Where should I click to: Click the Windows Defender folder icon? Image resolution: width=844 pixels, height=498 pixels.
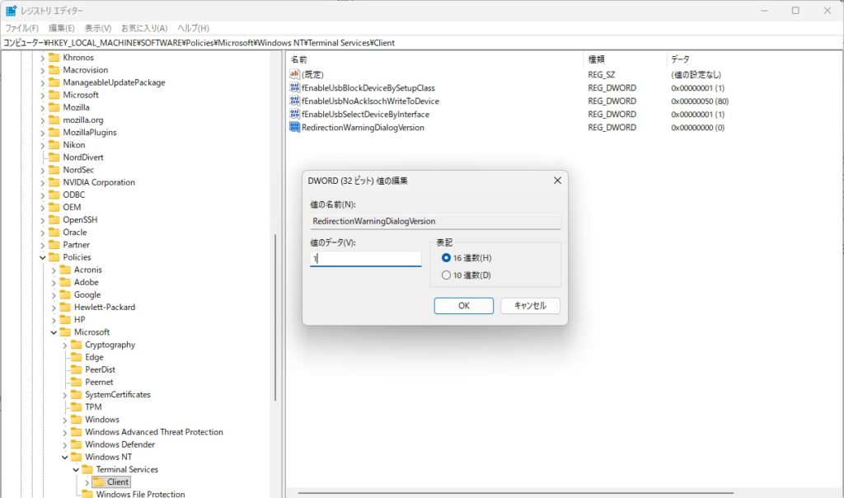77,444
